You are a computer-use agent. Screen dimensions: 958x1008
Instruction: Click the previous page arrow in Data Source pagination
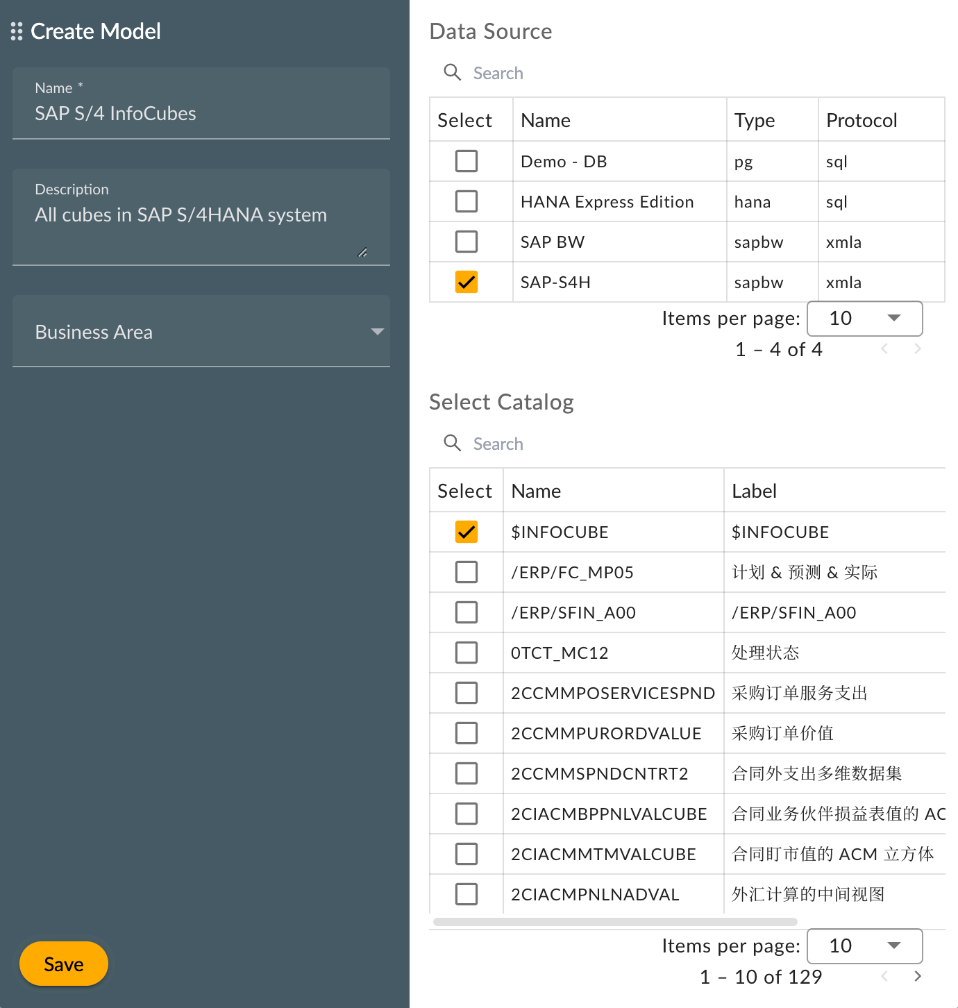884,349
